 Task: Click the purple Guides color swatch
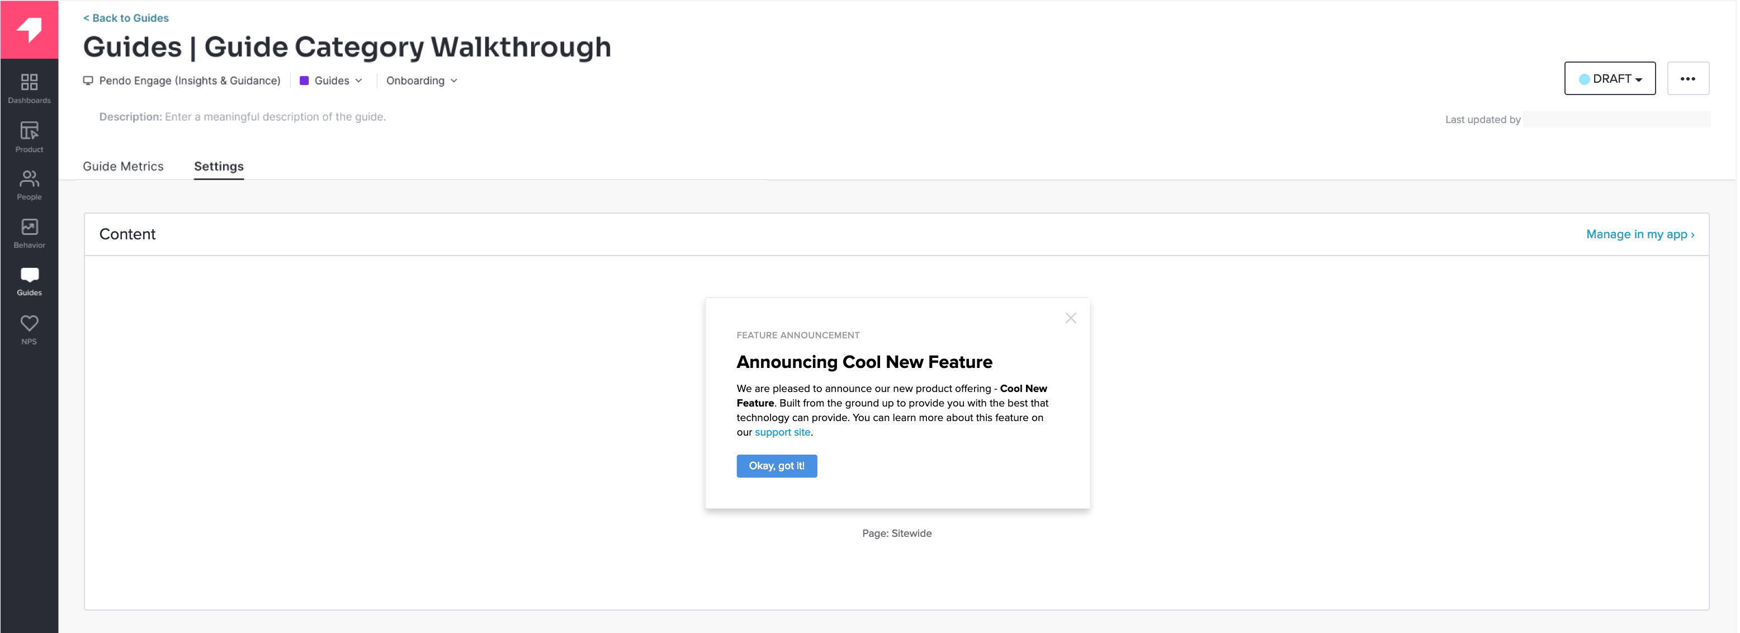(304, 81)
